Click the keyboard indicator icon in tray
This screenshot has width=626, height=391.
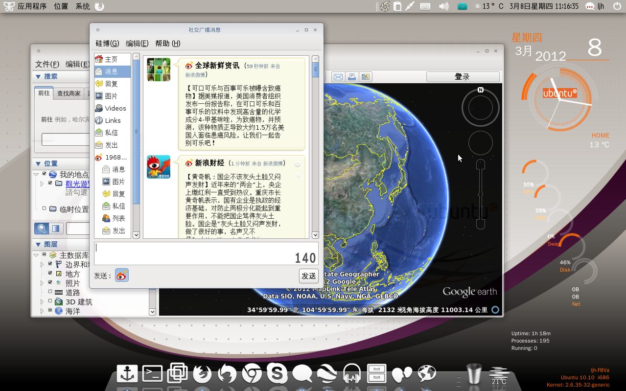point(425,6)
